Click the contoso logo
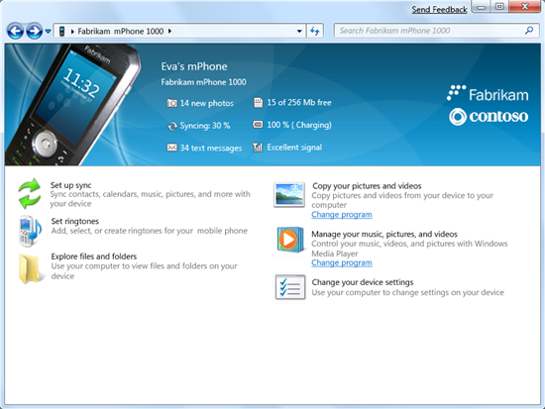This screenshot has width=545, height=409. (x=489, y=117)
